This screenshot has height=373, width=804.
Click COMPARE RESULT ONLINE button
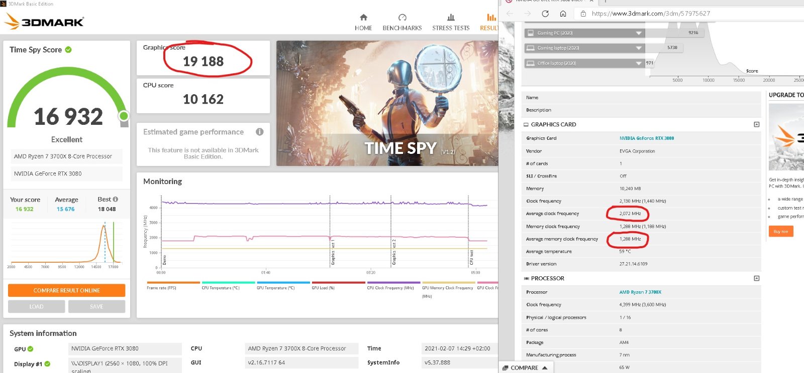66,290
